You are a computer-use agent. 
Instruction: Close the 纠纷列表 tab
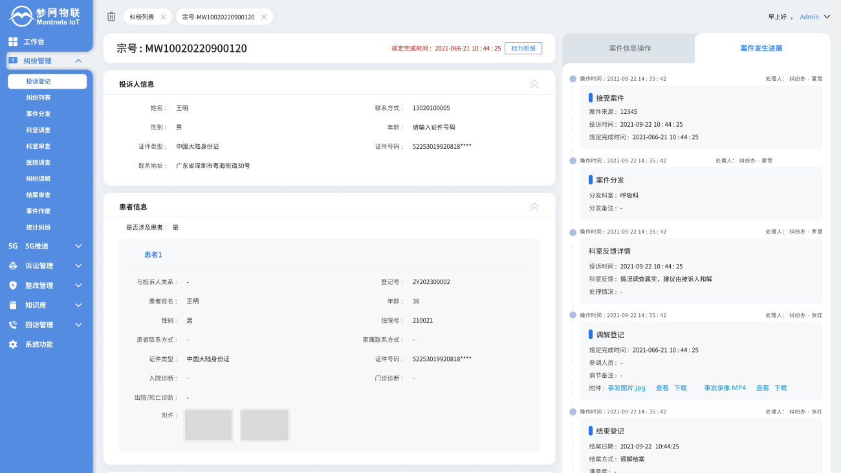[163, 17]
